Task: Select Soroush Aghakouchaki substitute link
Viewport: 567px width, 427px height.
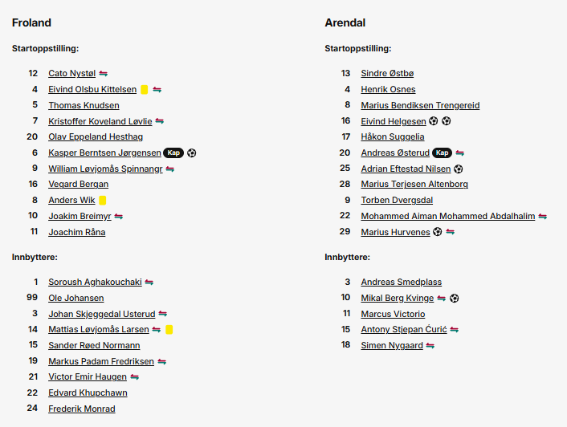Action: [95, 283]
